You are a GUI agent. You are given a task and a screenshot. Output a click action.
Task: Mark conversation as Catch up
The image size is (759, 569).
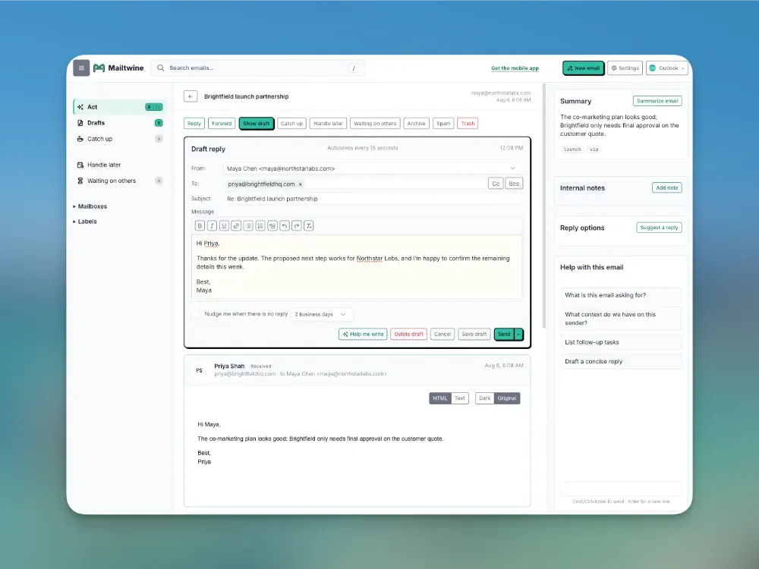[292, 124]
